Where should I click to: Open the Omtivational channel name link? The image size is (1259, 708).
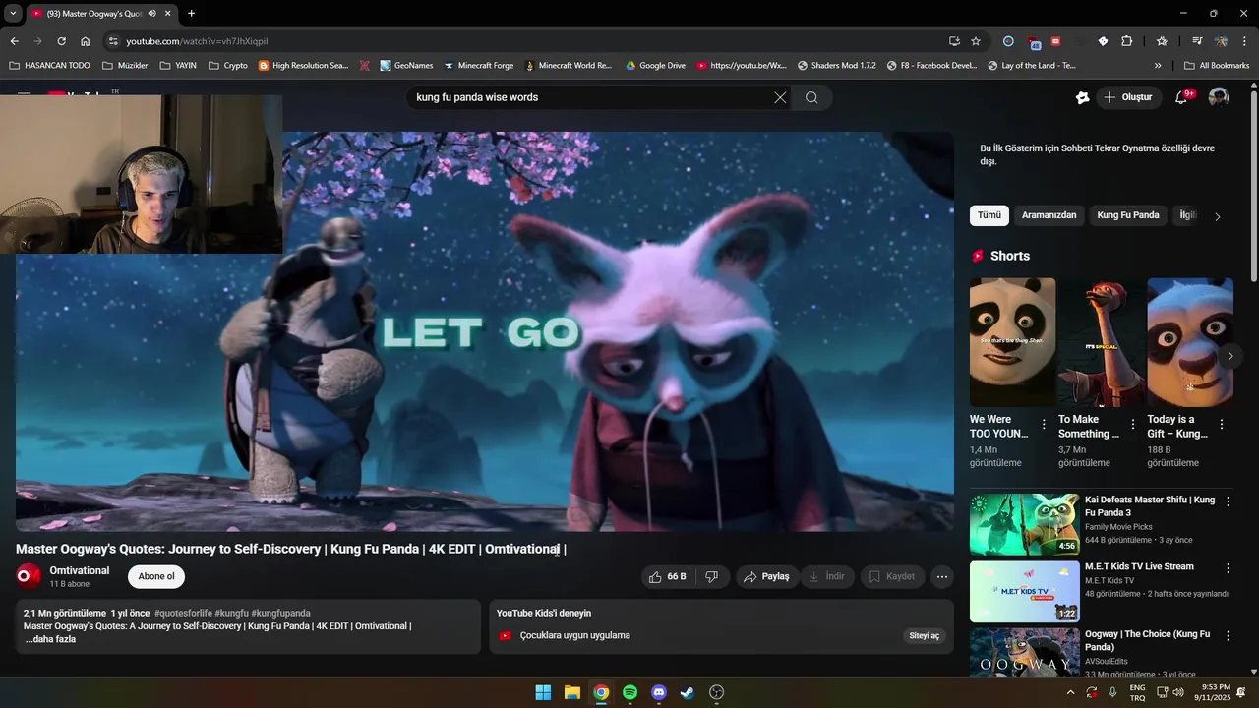(80, 570)
